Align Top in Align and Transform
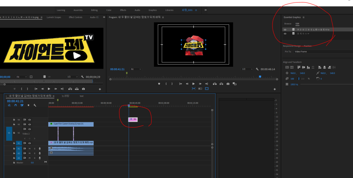Screen dimensions: 353x178 (x=299, y=67)
